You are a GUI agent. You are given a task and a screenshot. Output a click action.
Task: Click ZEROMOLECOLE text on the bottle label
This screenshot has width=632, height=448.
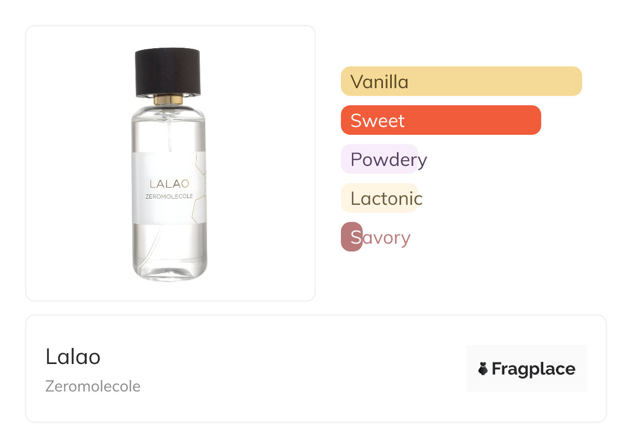pyautogui.click(x=169, y=196)
